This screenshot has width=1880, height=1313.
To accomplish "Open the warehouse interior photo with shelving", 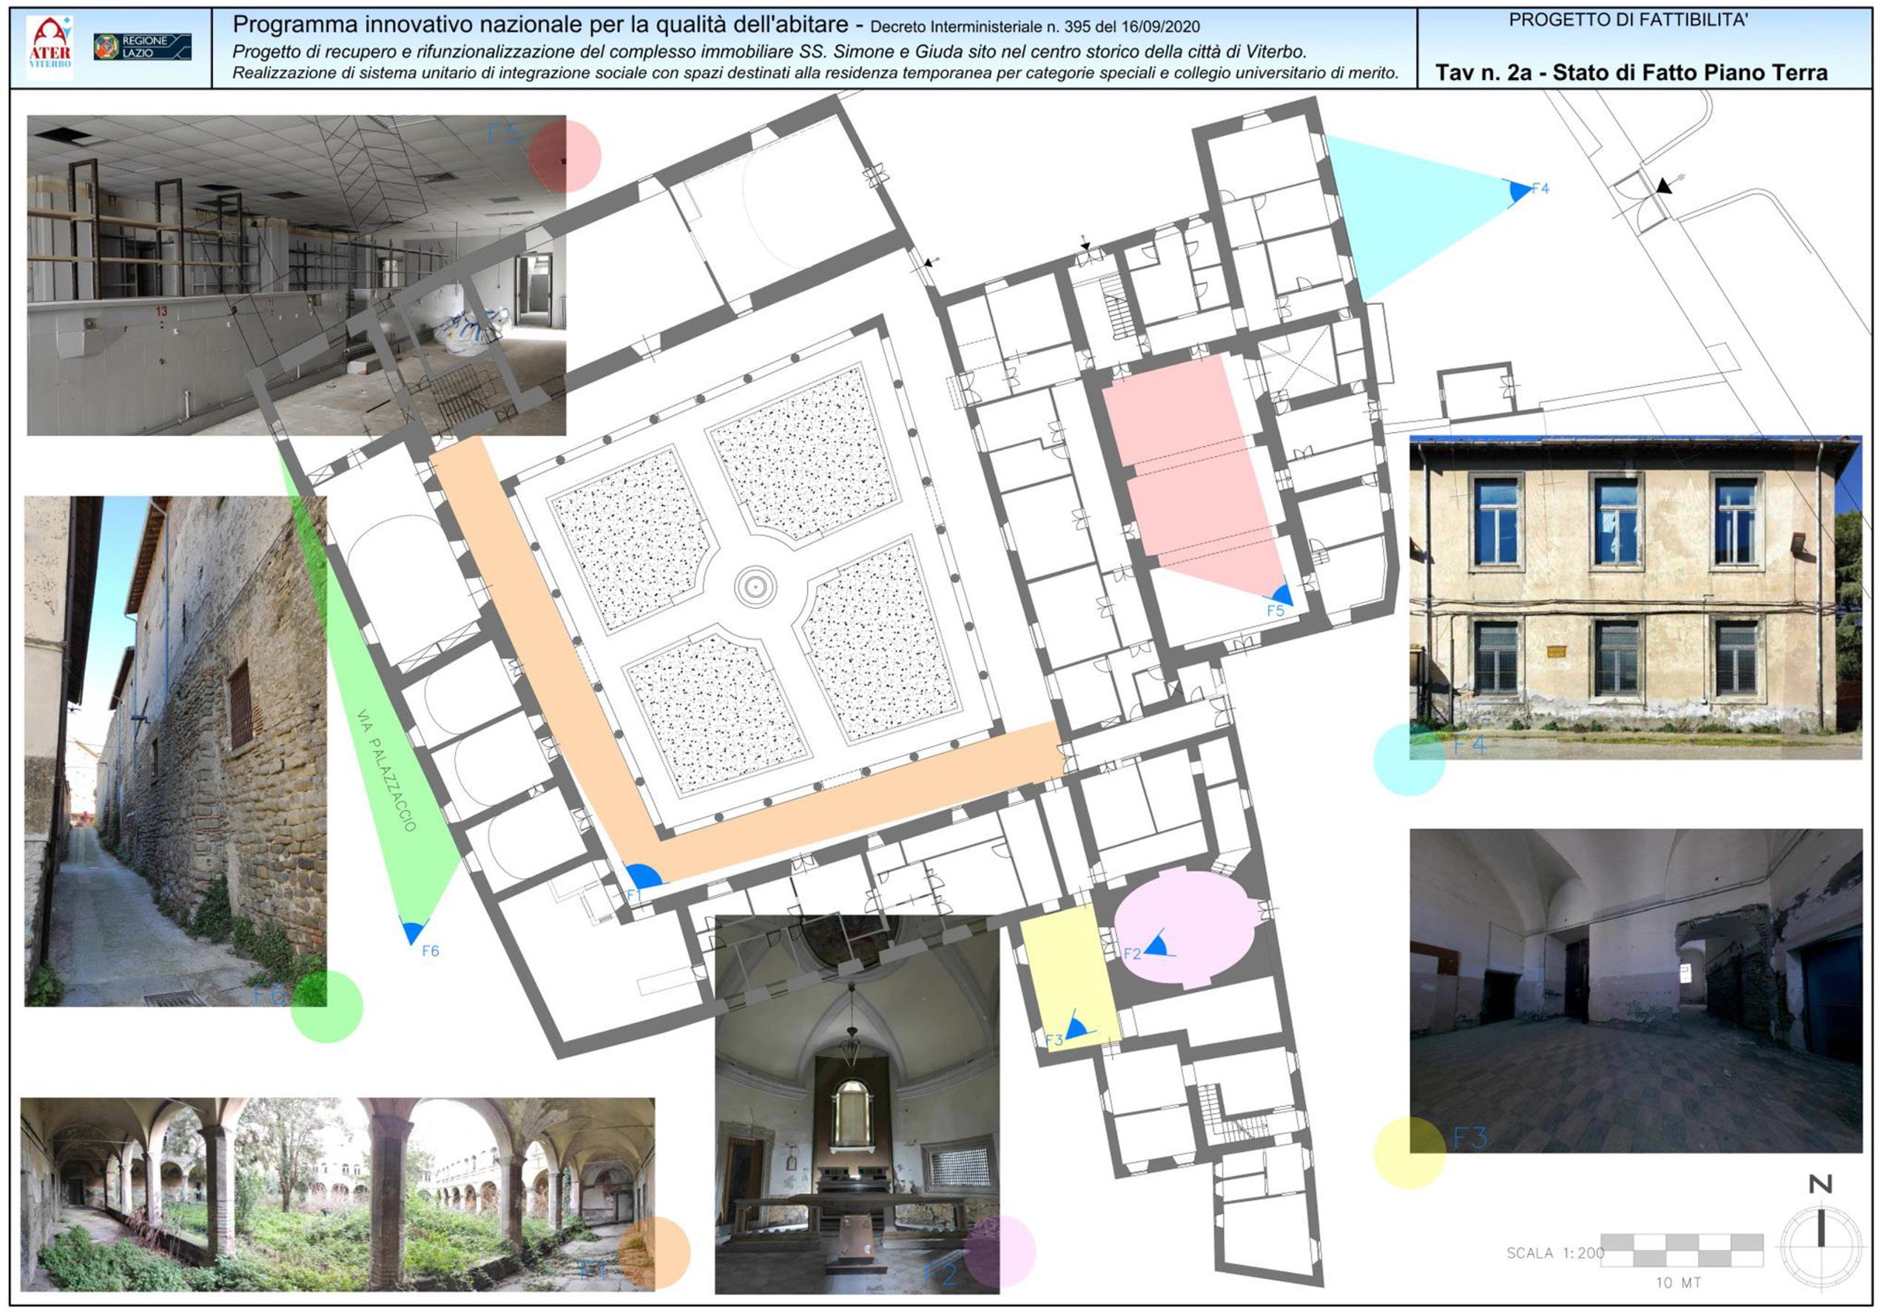I will coord(294,274).
